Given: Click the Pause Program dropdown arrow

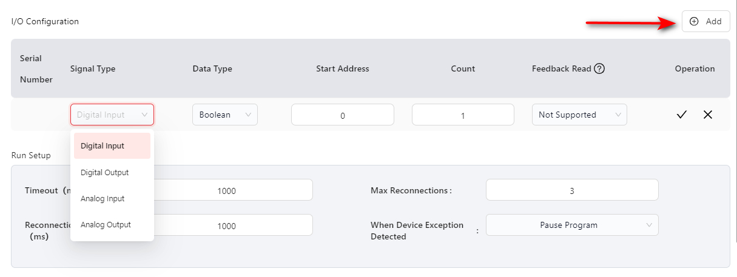Looking at the screenshot, I should coord(649,225).
